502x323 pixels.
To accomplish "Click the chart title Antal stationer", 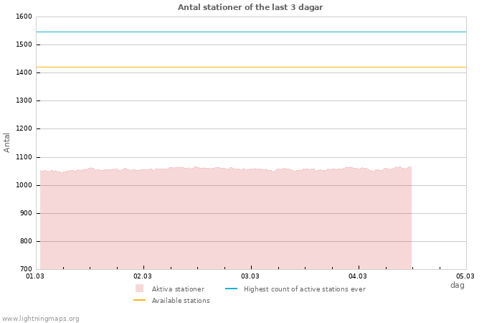I will 250,7.
